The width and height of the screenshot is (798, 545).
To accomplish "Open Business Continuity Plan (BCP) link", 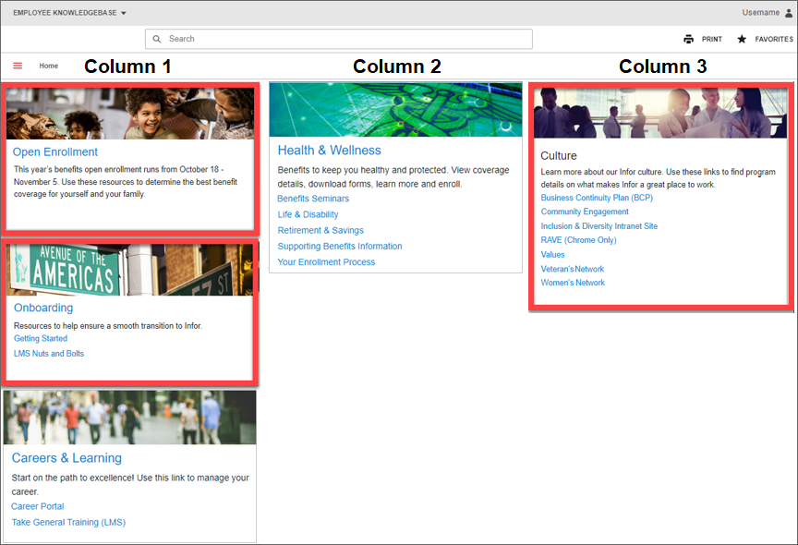I will 597,198.
